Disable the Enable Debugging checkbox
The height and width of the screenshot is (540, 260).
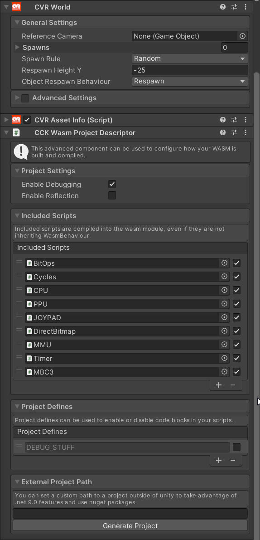(112, 184)
